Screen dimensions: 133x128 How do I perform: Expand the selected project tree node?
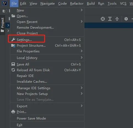(8, 25)
